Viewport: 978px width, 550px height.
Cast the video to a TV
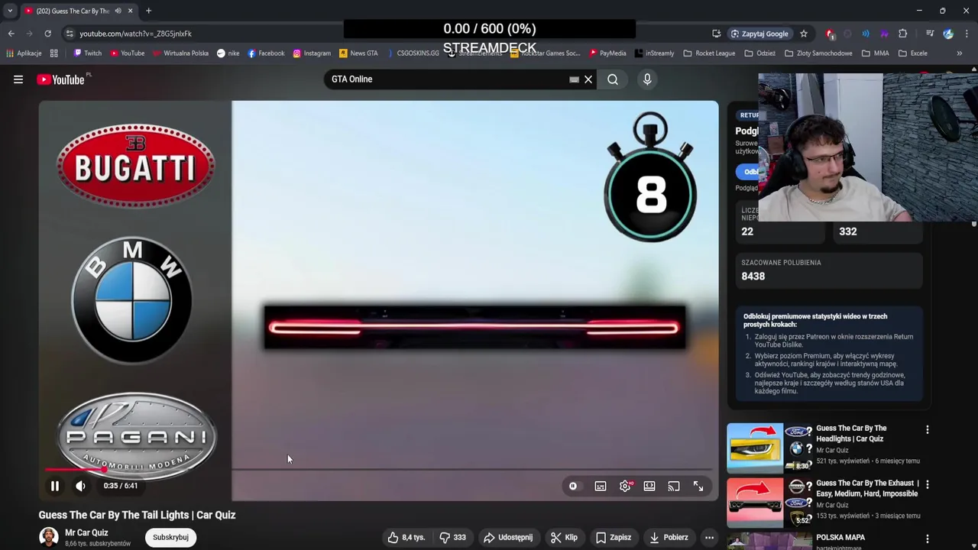[x=674, y=486]
